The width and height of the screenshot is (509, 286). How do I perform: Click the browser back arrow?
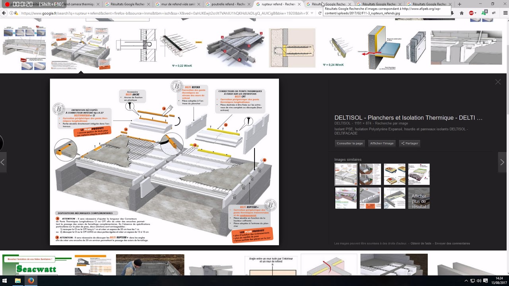[x=4, y=13]
